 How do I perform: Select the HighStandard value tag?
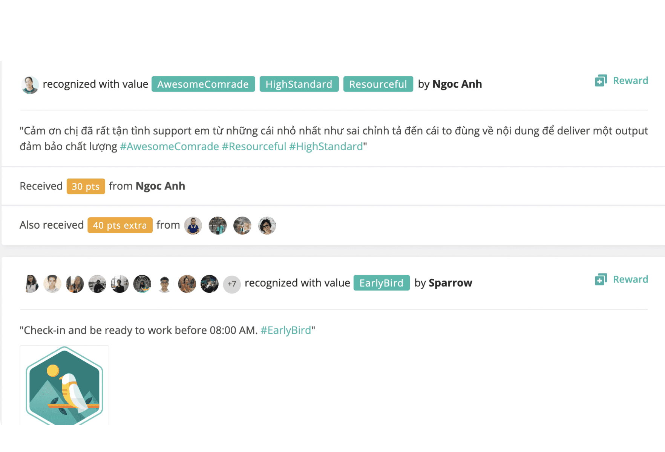click(299, 84)
